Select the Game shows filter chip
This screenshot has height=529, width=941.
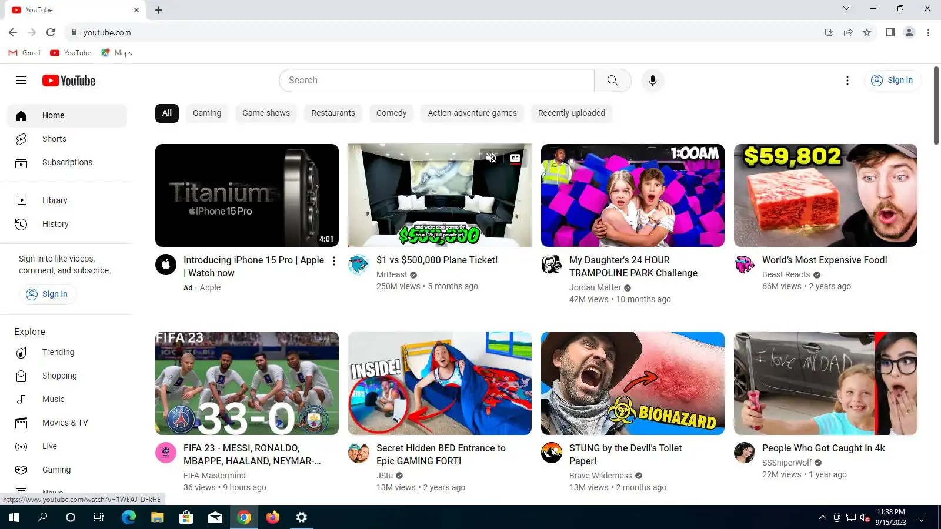pyautogui.click(x=266, y=113)
